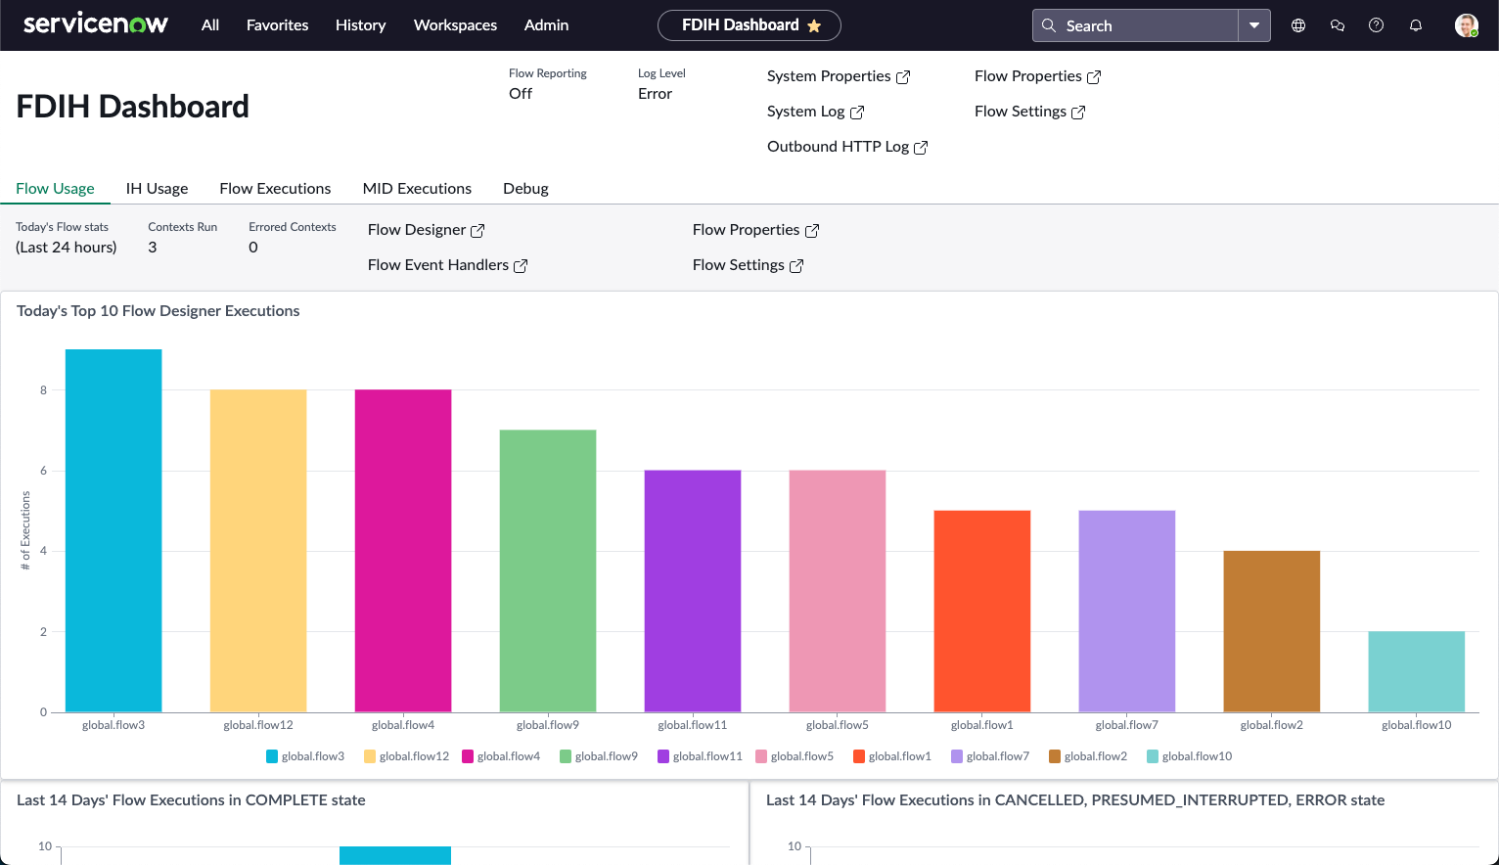Image resolution: width=1499 pixels, height=865 pixels.
Task: Click the ServiceNow logo
Action: [x=95, y=23]
